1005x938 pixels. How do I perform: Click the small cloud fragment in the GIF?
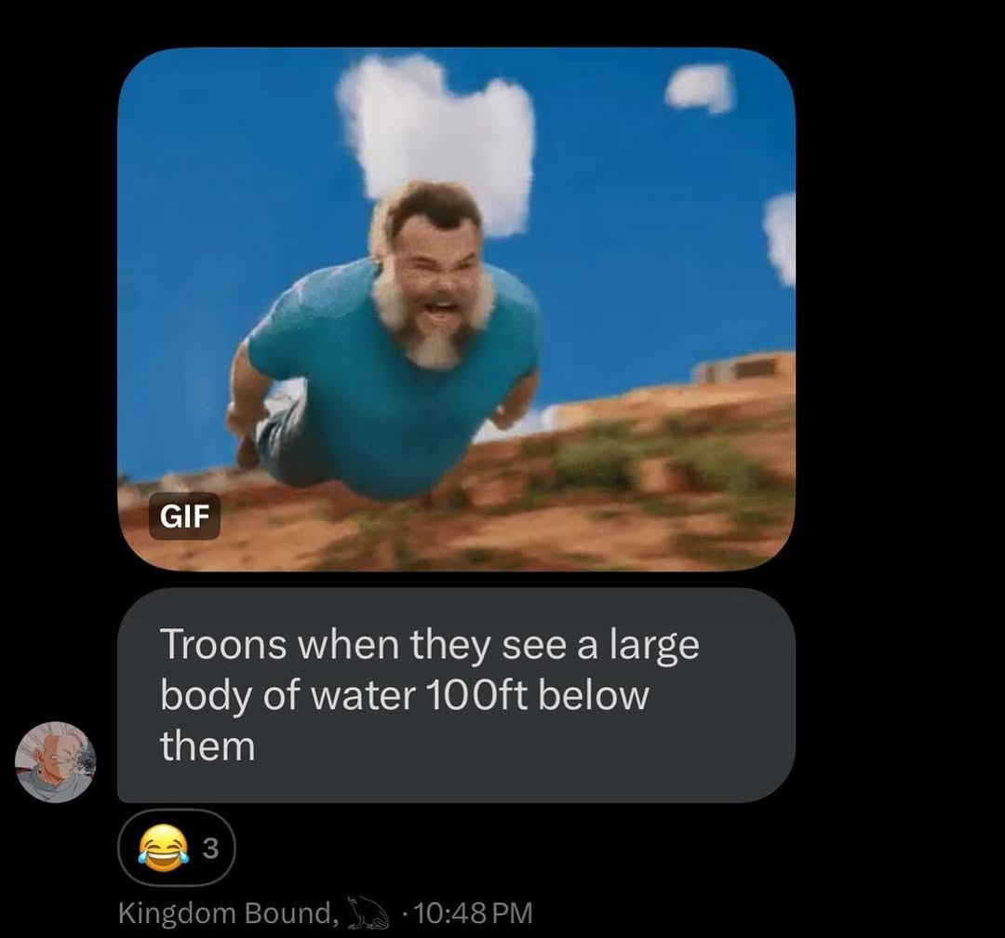pos(699,87)
